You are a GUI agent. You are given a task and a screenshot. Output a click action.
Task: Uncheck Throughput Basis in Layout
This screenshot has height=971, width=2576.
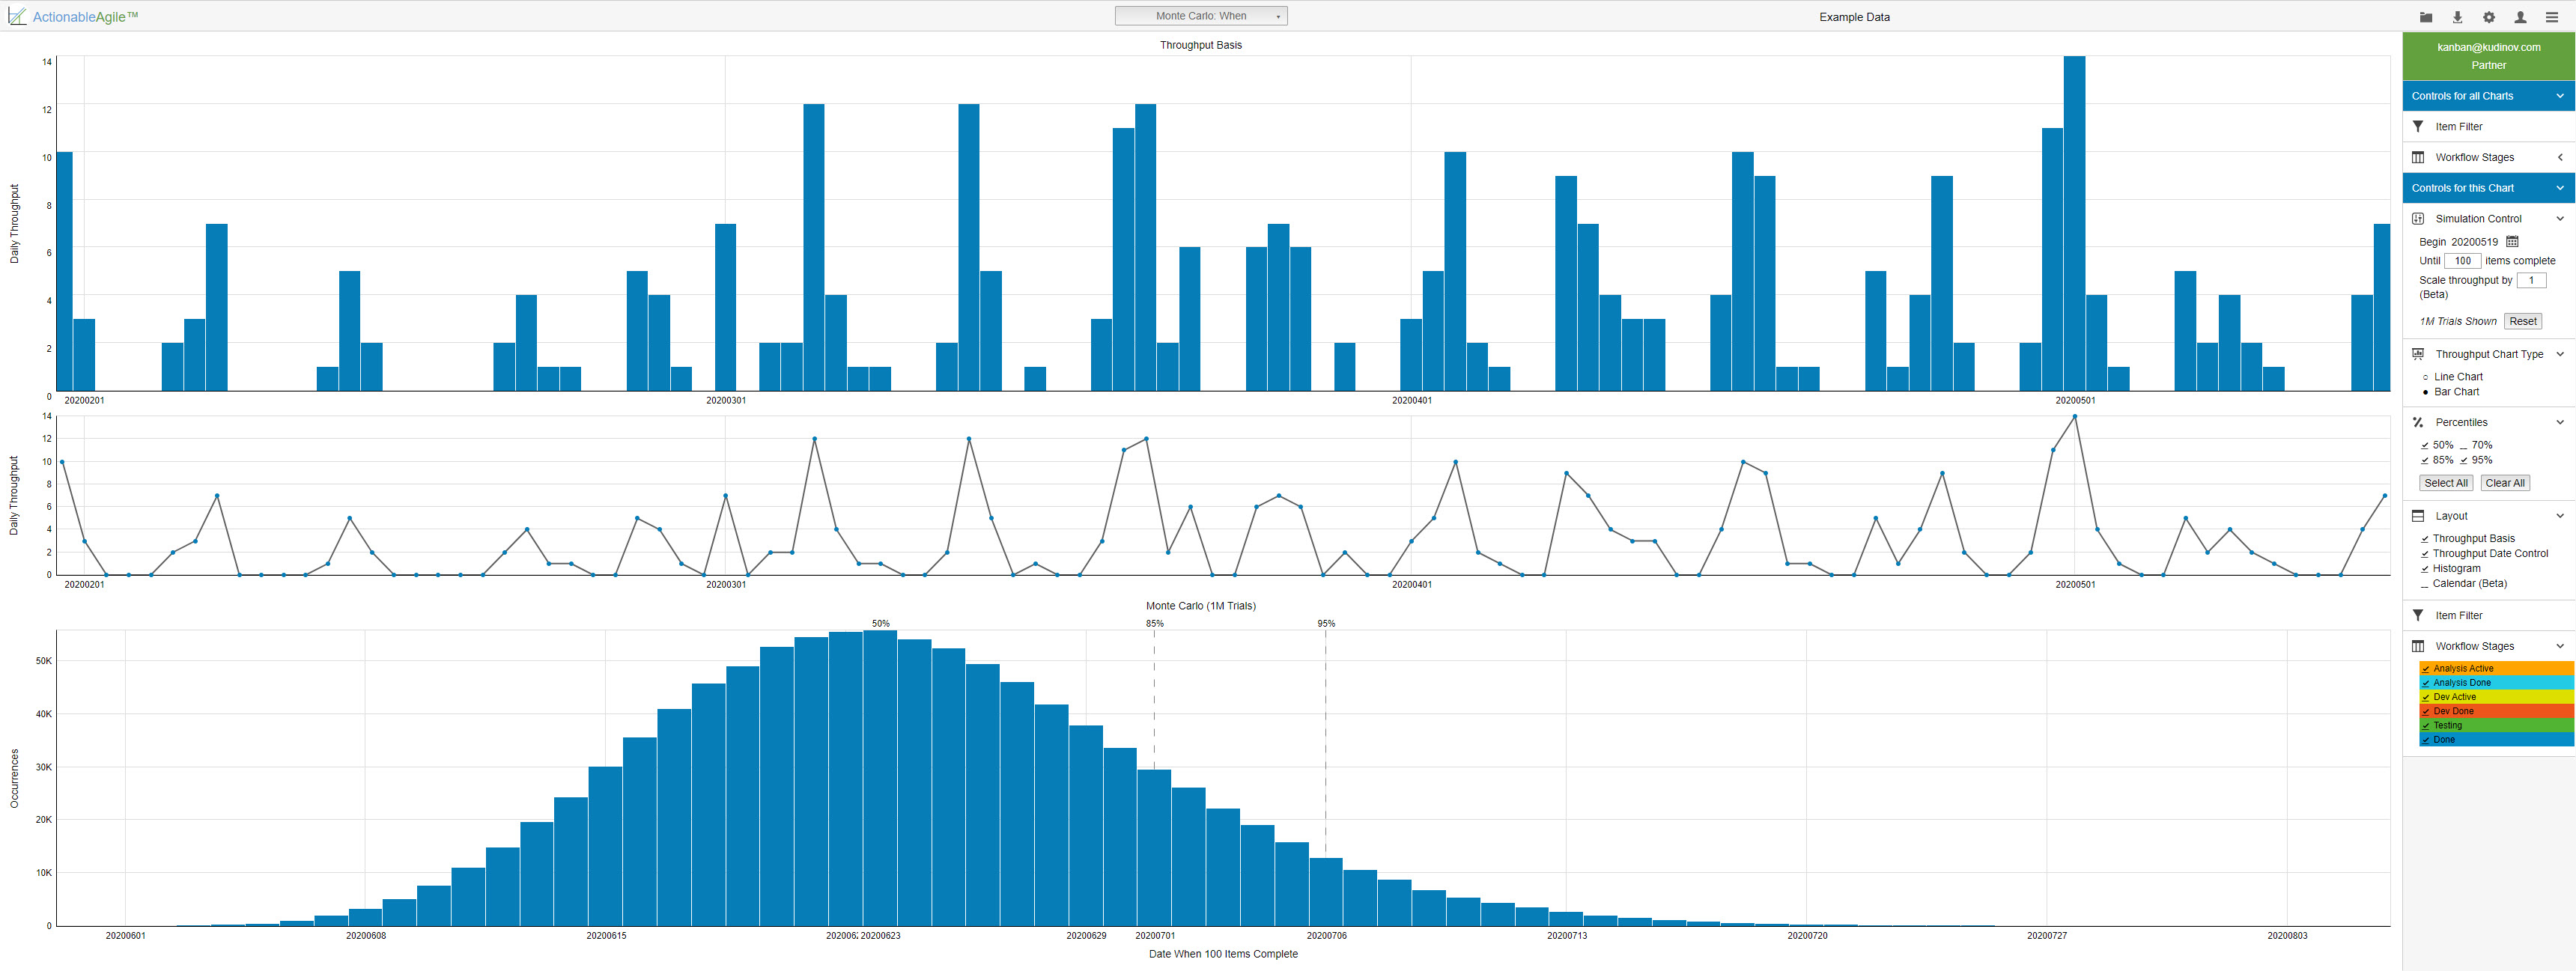[x=2425, y=539]
